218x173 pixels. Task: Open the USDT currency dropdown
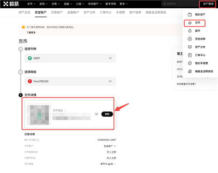70,58
